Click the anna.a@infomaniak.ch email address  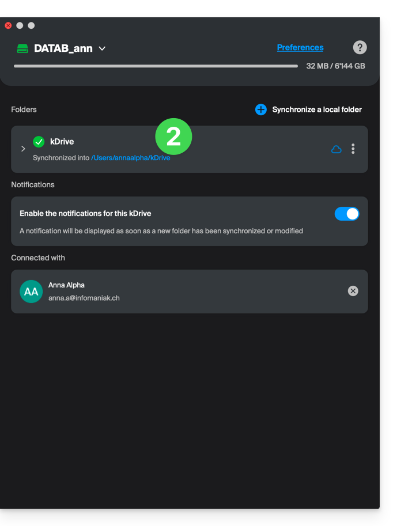pyautogui.click(x=84, y=298)
